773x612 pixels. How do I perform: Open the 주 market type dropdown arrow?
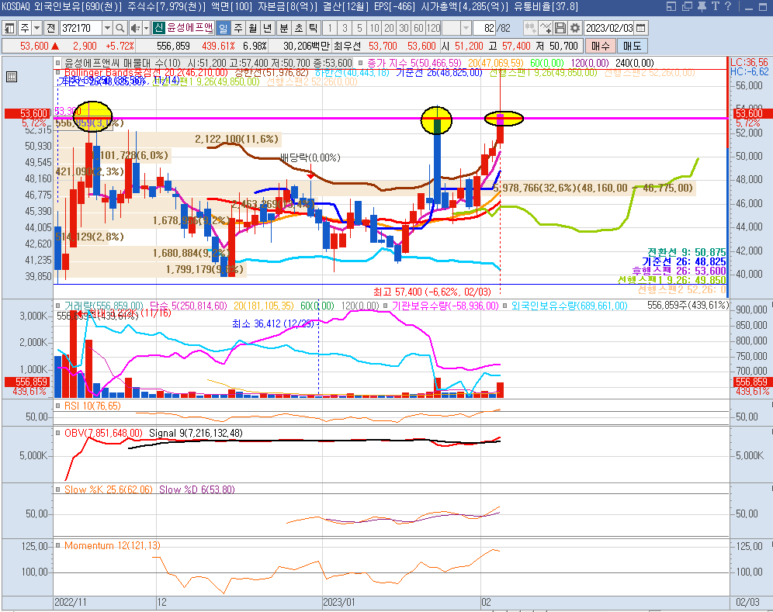click(37, 28)
